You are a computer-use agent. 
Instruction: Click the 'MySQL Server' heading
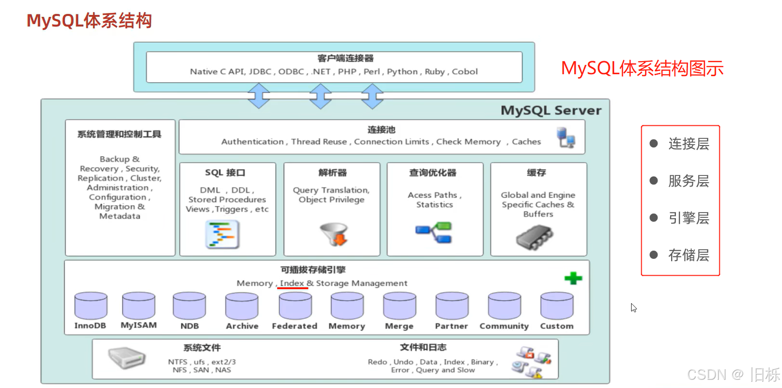click(551, 110)
